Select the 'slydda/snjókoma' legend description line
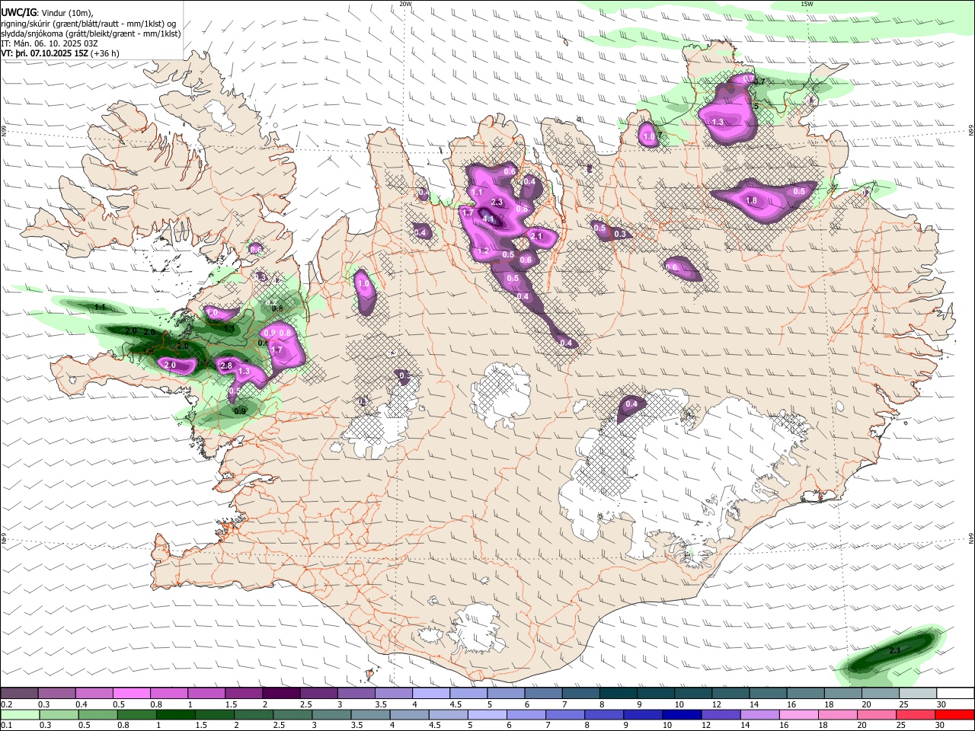 pos(91,34)
